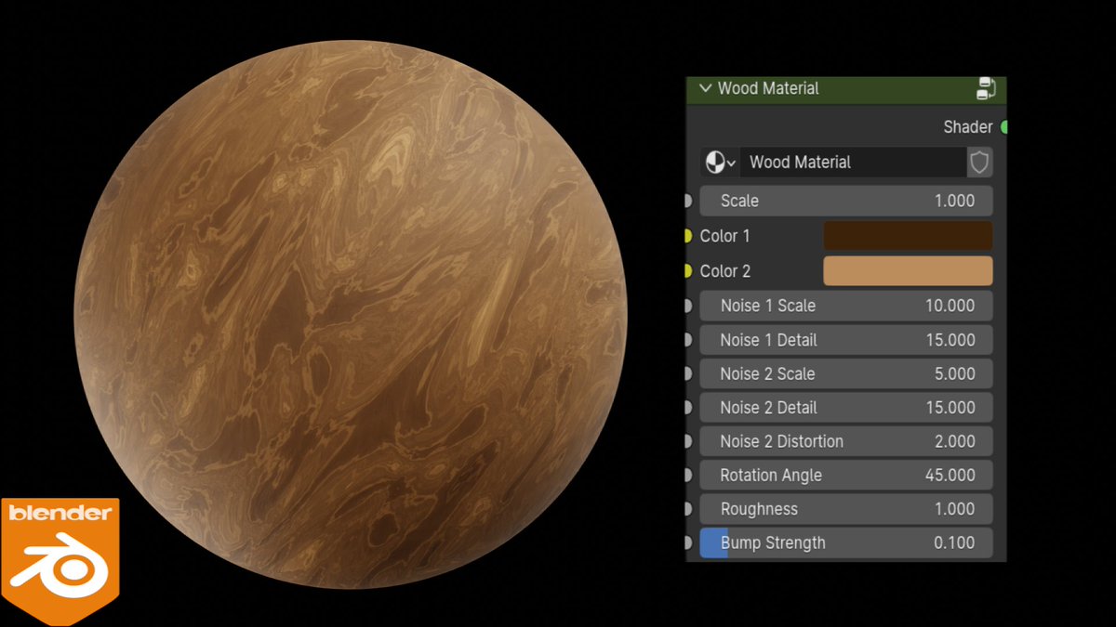Click the Shader output label
The height and width of the screenshot is (627, 1116).
[968, 127]
